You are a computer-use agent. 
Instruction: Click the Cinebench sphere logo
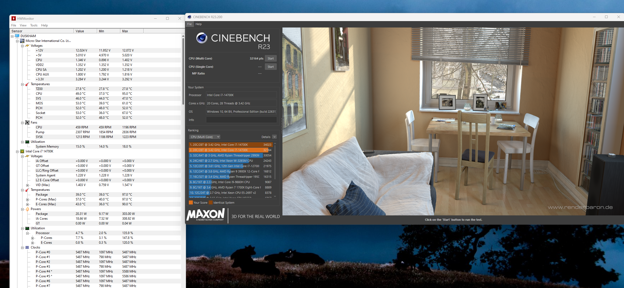[x=202, y=38]
